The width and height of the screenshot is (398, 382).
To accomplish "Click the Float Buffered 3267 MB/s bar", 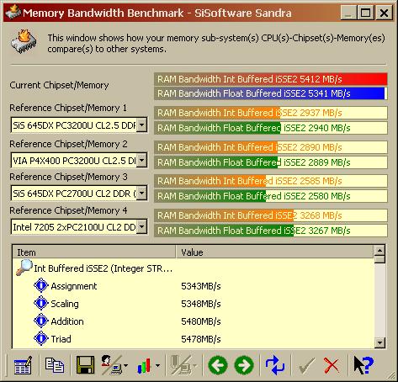I will click(x=271, y=231).
